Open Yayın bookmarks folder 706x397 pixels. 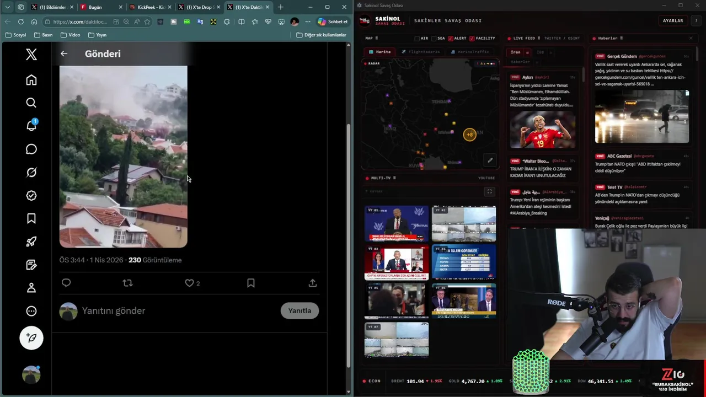(97, 35)
